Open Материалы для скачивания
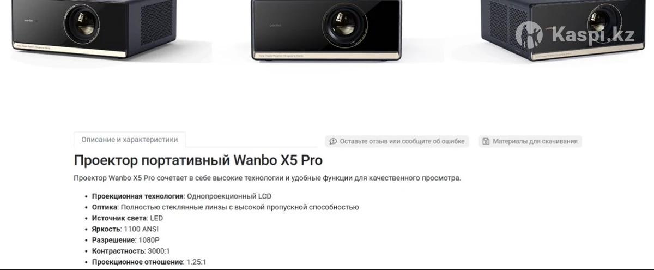The width and height of the screenshot is (654, 270). click(x=530, y=141)
